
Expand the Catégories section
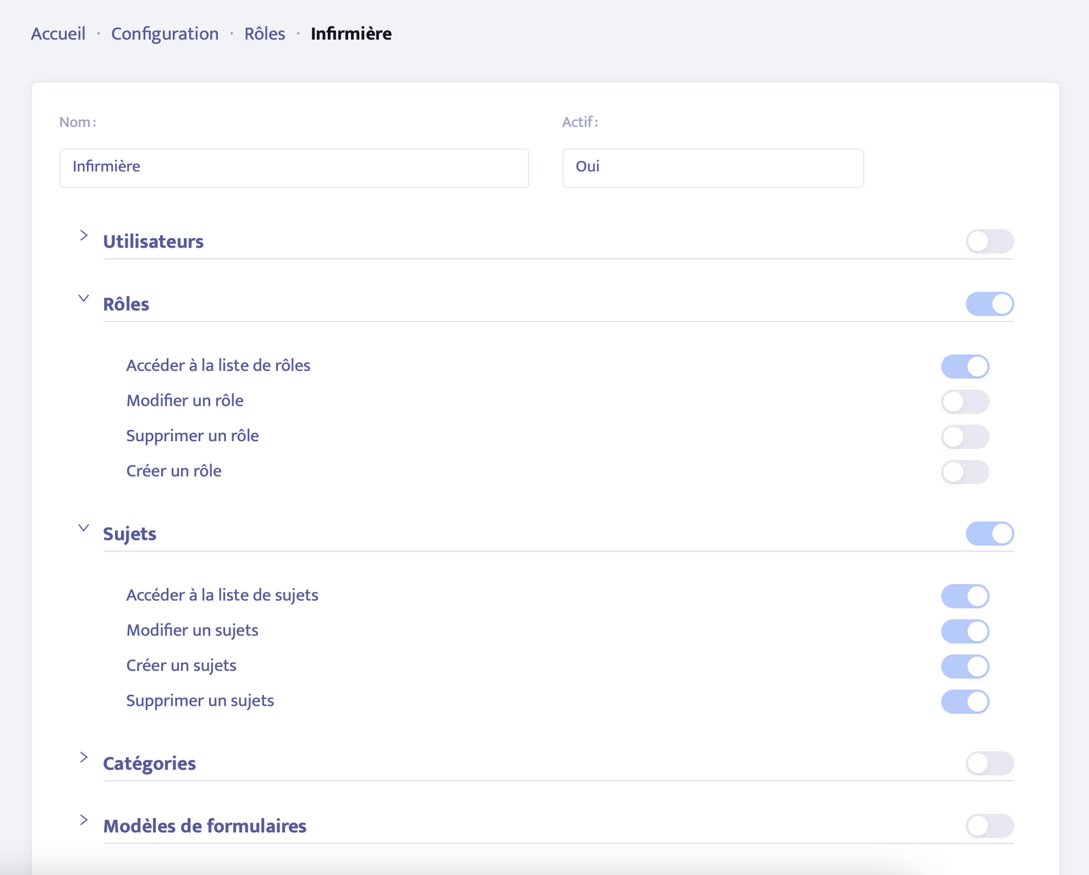click(x=84, y=757)
